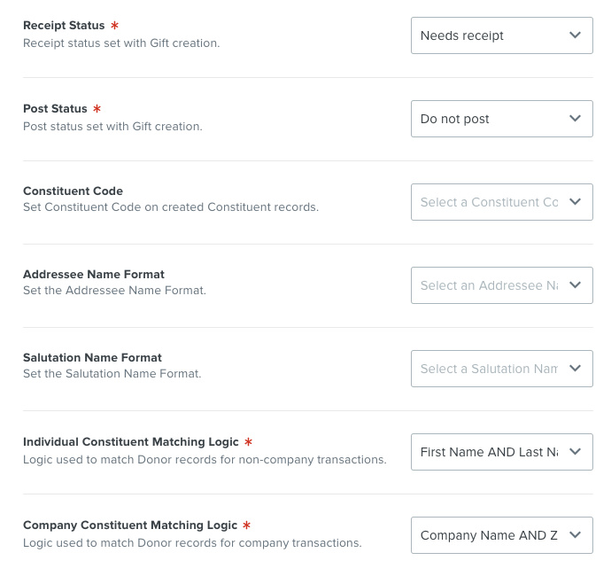Viewport: 611px width, 576px height.
Task: Click the Post Status field label
Action: (55, 108)
